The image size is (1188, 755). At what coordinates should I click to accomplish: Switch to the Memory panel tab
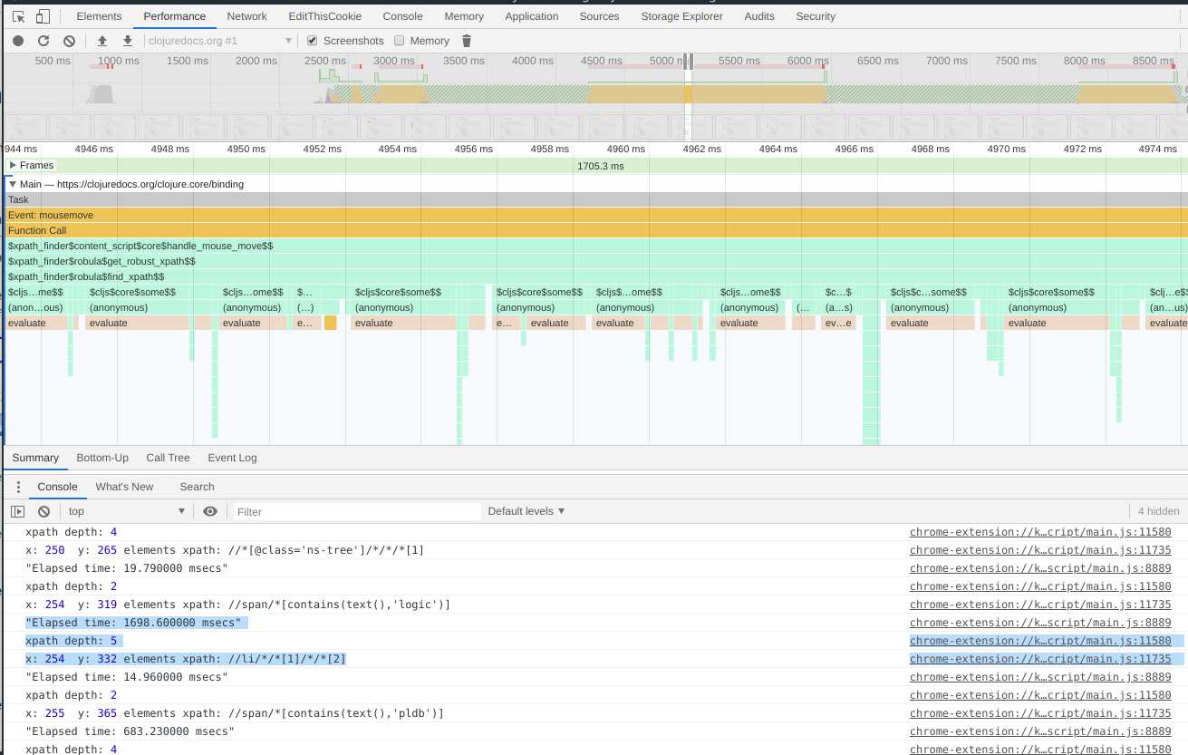(x=464, y=16)
